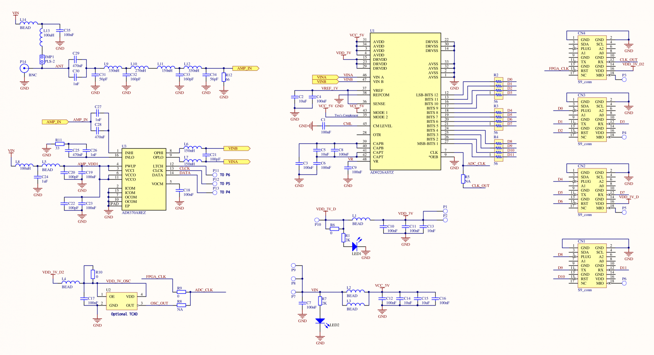Click the VCC_5V power flag near U1
The width and height of the screenshot is (654, 355).
click(357, 35)
